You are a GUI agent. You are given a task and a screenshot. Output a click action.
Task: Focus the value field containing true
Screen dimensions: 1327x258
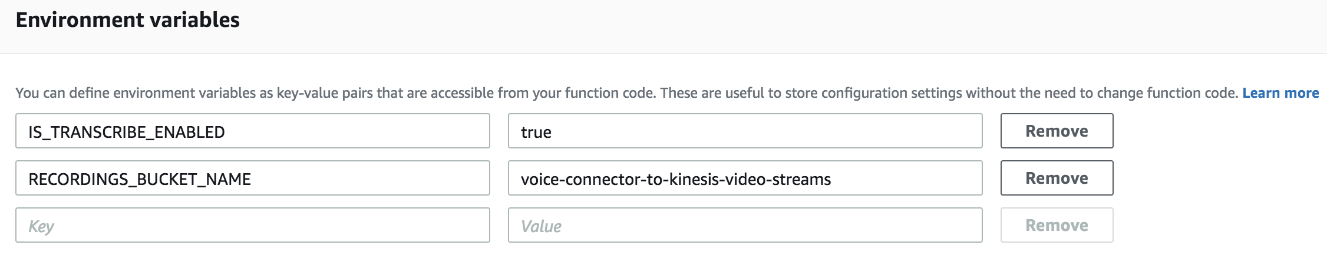[x=745, y=131]
